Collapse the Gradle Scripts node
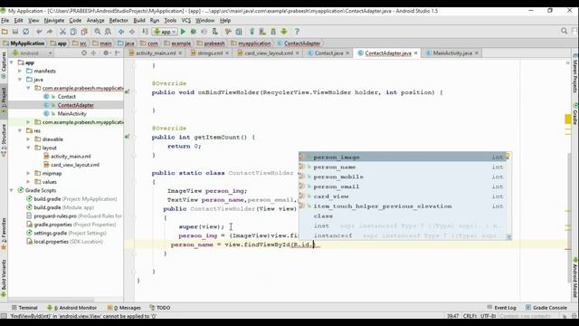 click(x=12, y=190)
